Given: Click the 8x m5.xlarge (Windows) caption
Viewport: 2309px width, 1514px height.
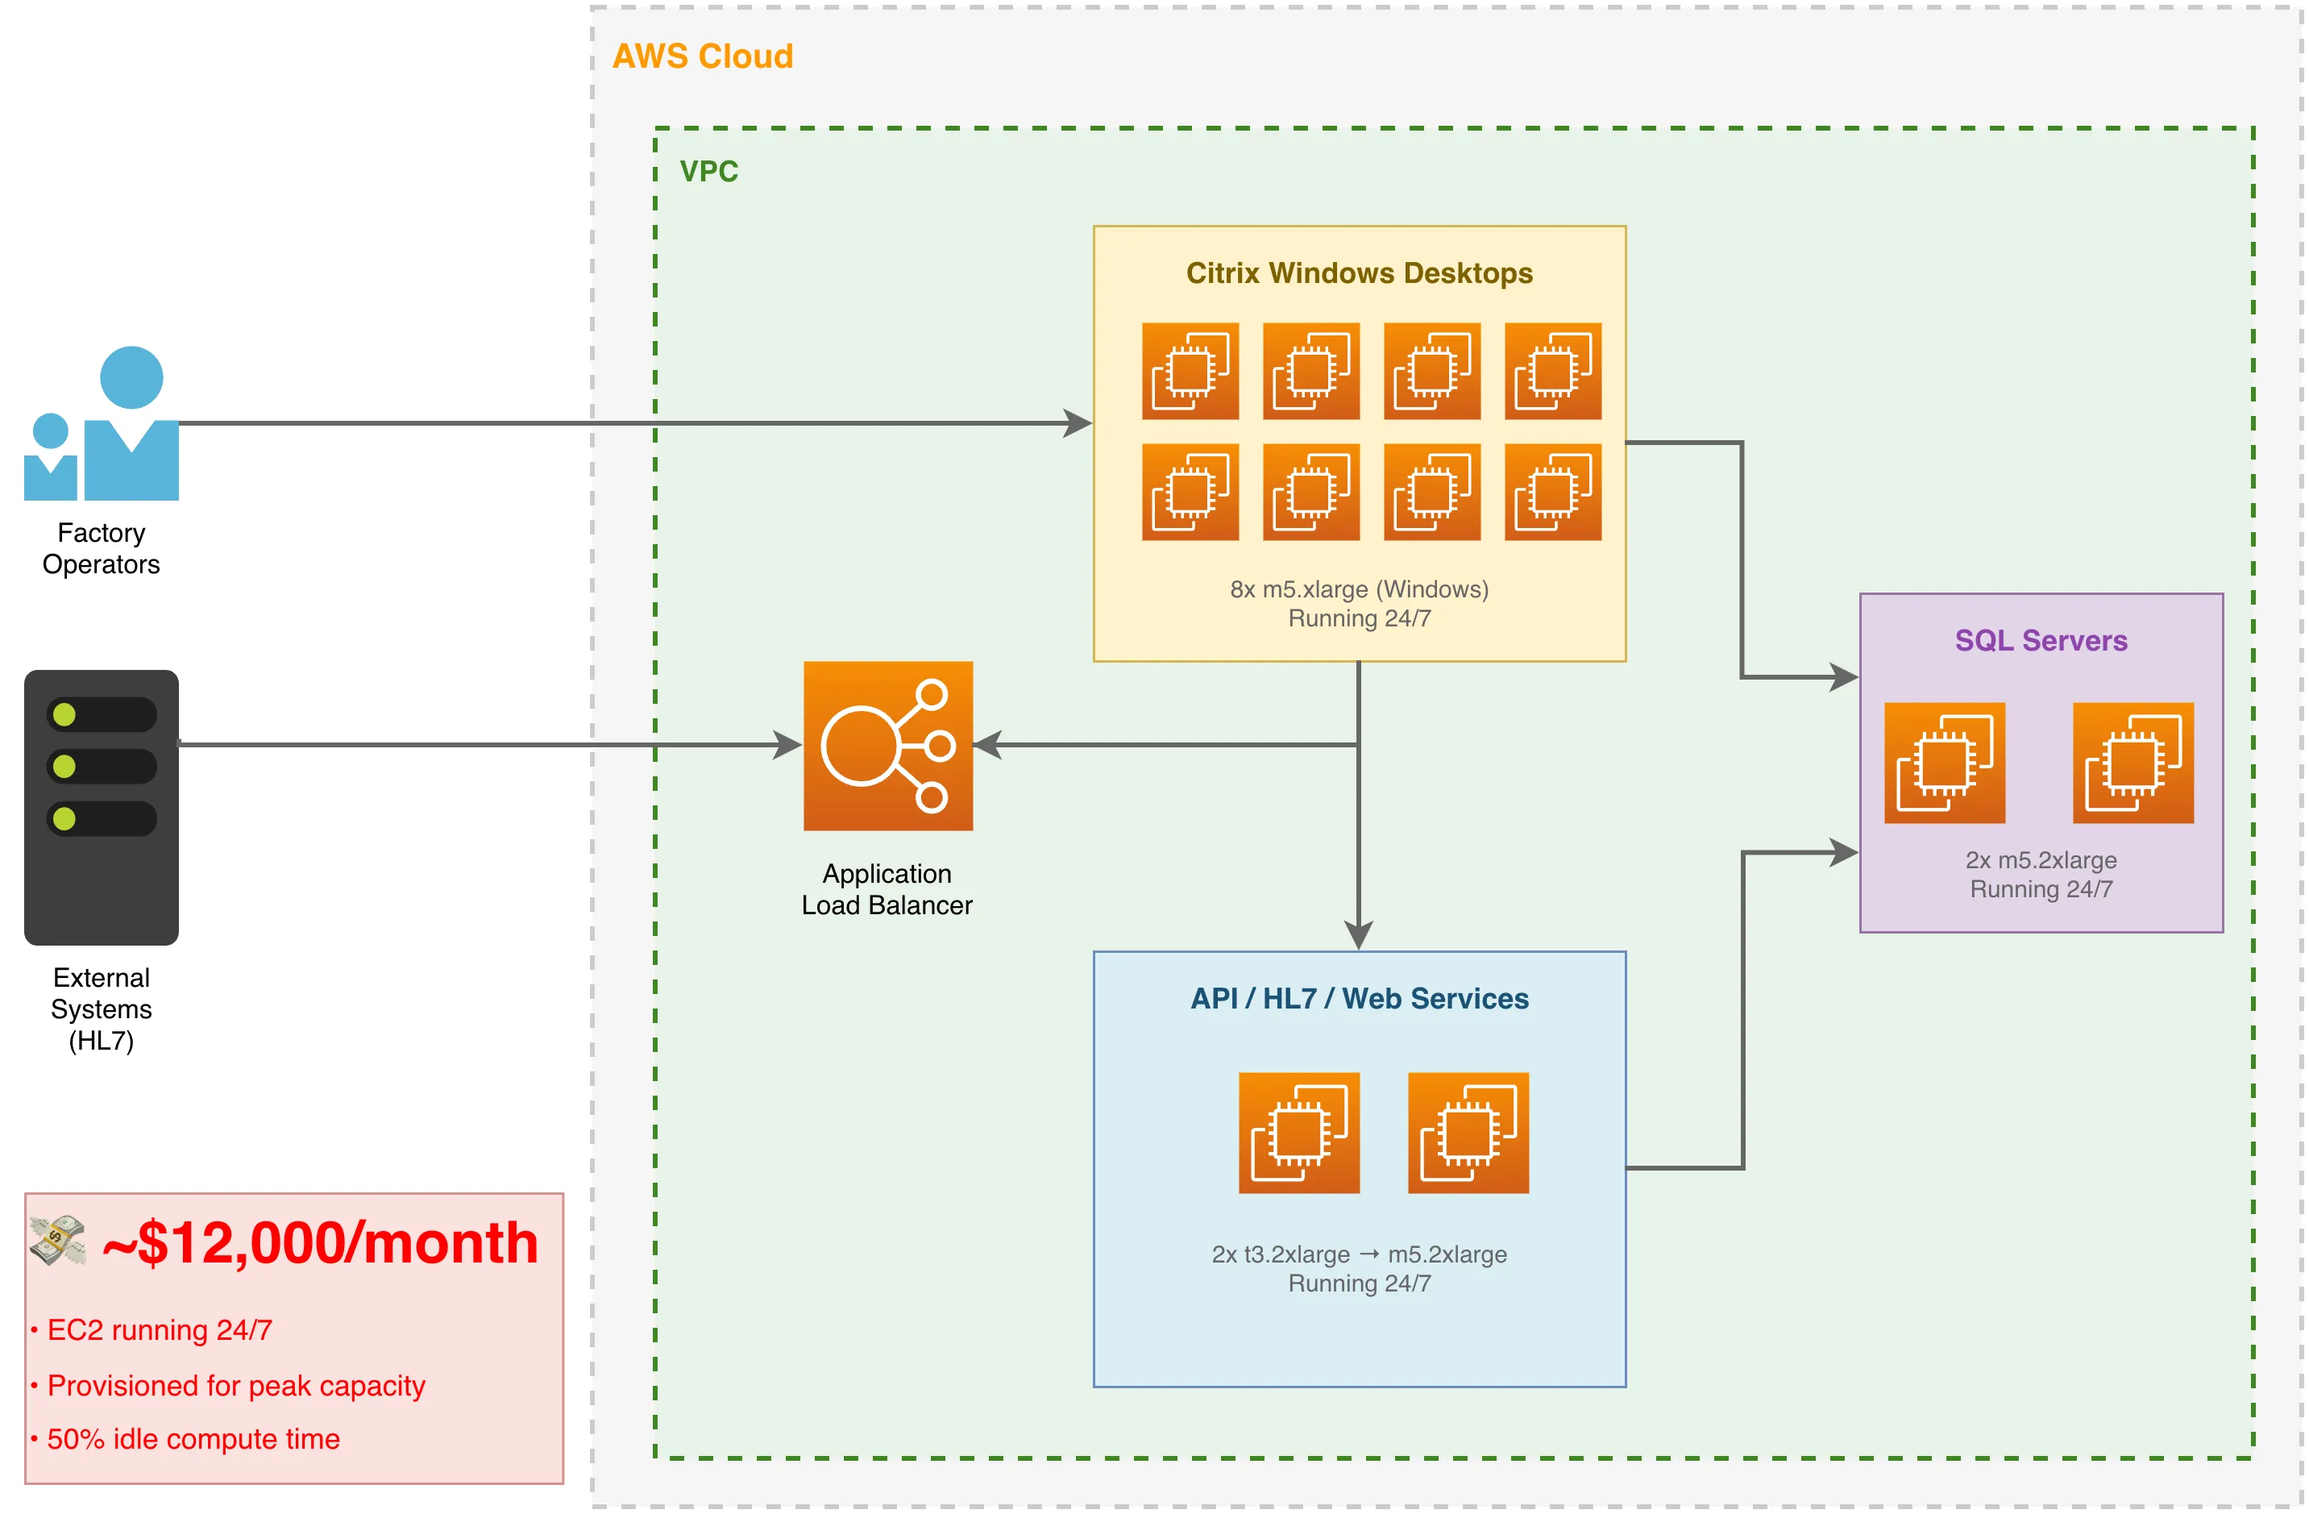Looking at the screenshot, I should 1357,589.
